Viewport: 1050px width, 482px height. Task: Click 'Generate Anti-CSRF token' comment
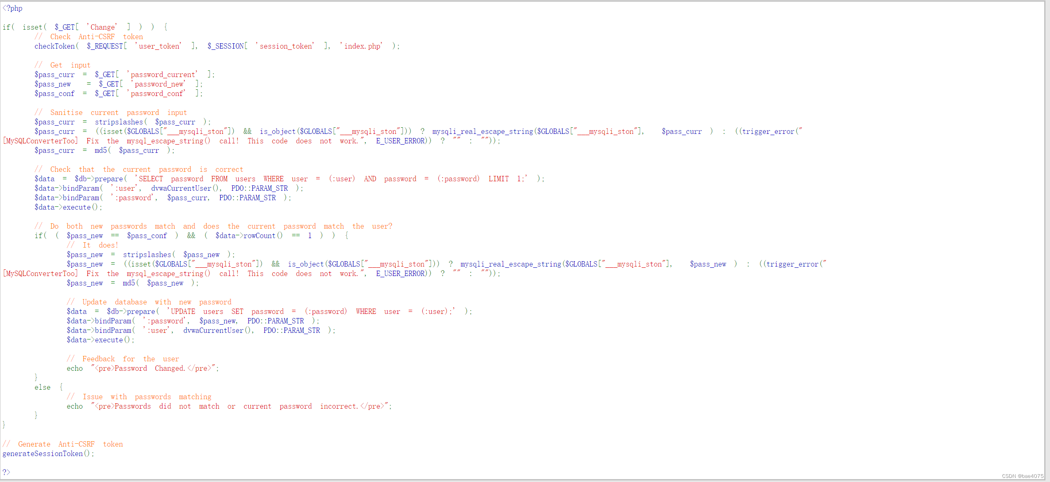tap(63, 444)
